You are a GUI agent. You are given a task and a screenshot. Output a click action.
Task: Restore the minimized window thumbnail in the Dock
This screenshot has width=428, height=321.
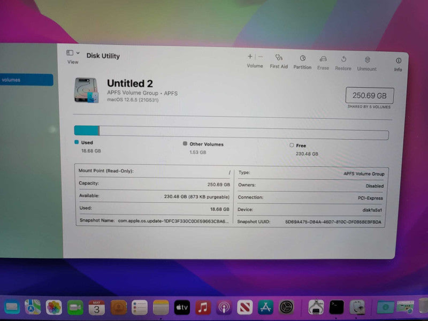coord(406,307)
